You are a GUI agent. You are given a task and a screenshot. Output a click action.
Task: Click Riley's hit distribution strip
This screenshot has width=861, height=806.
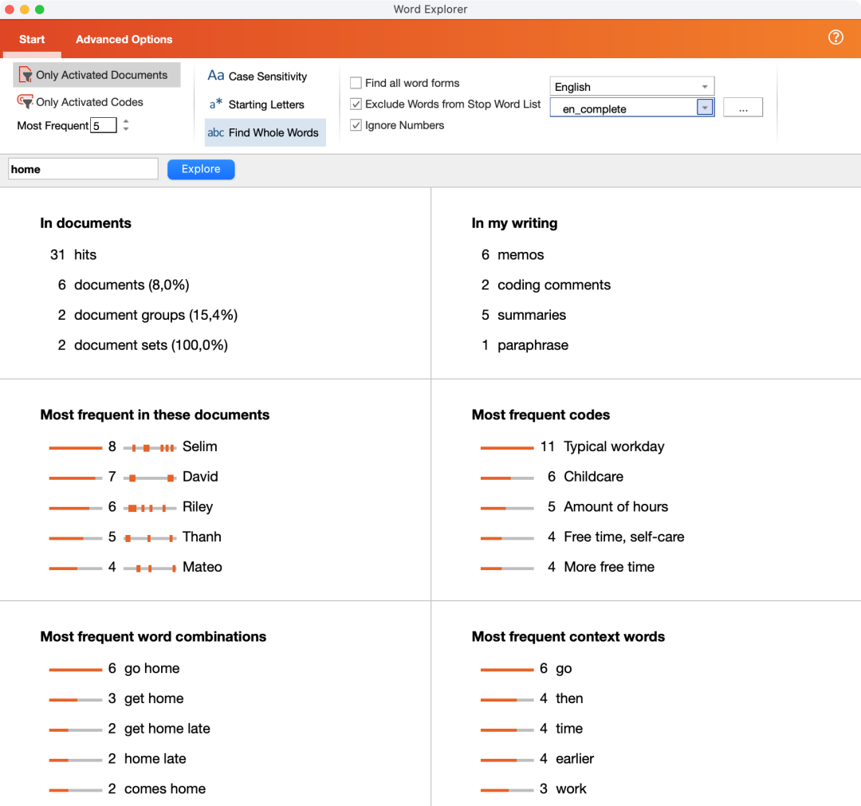(149, 509)
